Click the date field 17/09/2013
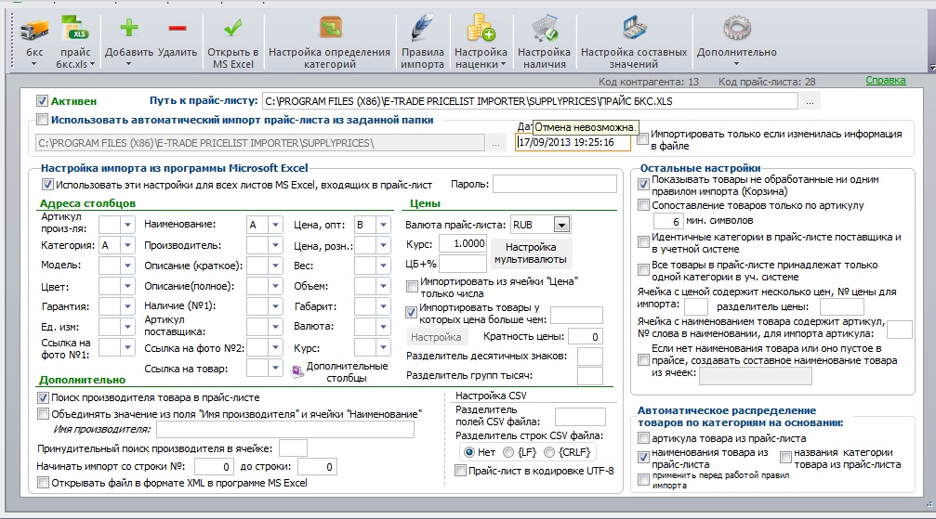The image size is (936, 519). [573, 142]
